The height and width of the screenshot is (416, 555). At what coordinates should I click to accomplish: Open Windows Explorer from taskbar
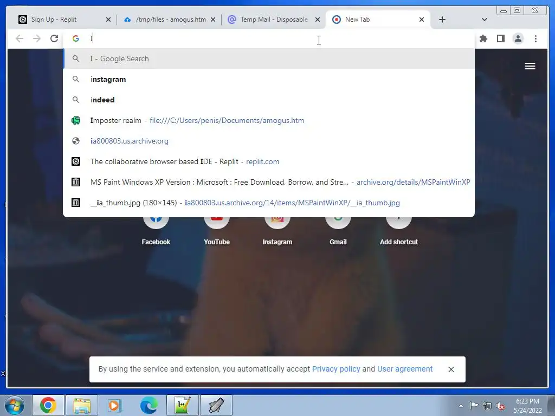click(x=82, y=405)
